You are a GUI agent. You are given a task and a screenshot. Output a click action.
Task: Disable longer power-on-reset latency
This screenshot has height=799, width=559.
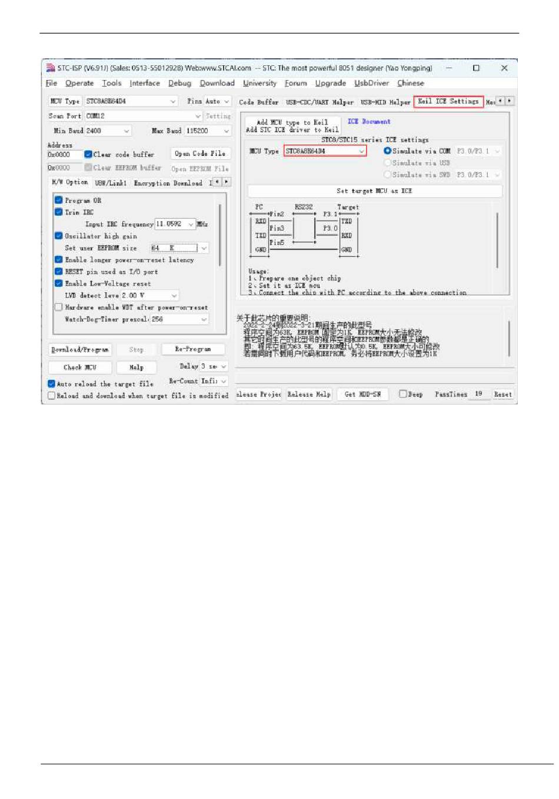pyautogui.click(x=59, y=259)
